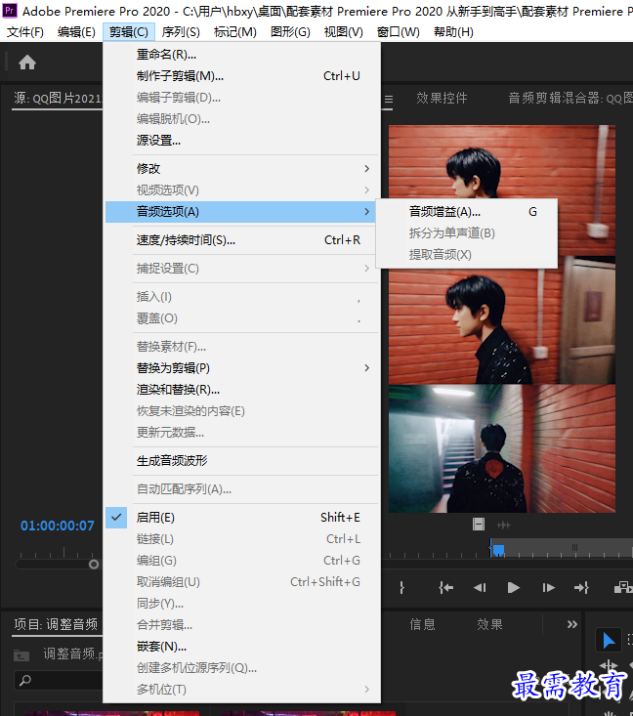
Task: Select 渲染和替换(R)... menu item
Action: [x=241, y=390]
